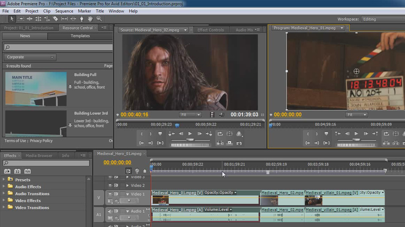
Task: Select the Pen tool
Action: click(x=81, y=19)
